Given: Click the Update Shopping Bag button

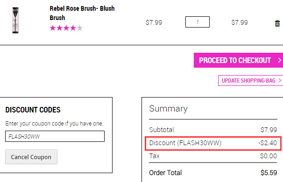Looking at the screenshot, I should point(250,80).
